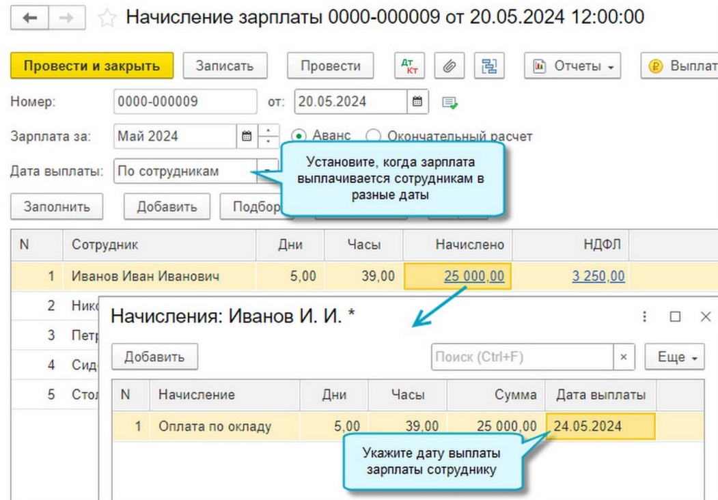
Task: Open the Дт/Кт postings icon
Action: [409, 66]
